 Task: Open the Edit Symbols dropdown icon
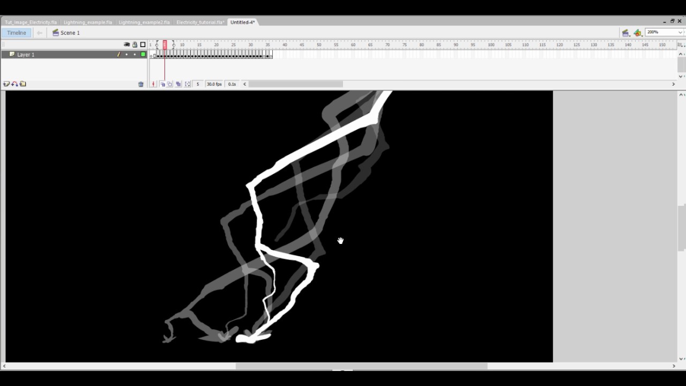click(638, 33)
